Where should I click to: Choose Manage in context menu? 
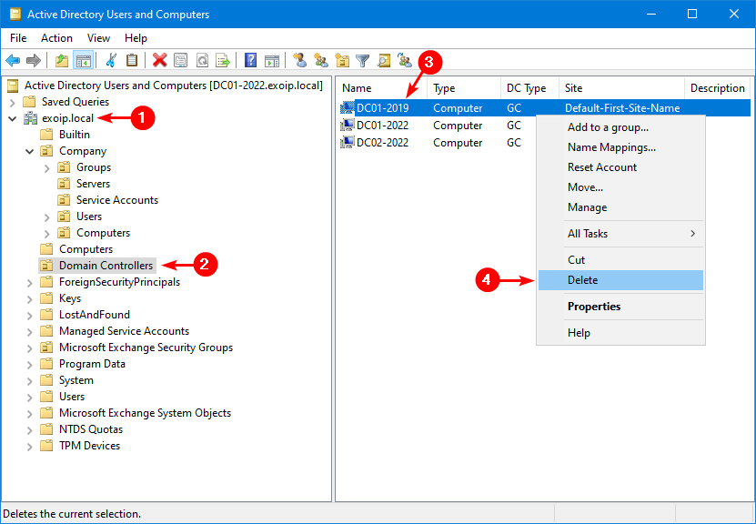click(620, 207)
